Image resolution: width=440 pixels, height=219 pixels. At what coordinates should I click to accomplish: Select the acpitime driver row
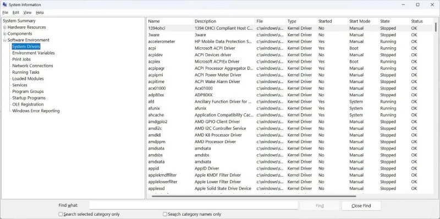pos(290,81)
